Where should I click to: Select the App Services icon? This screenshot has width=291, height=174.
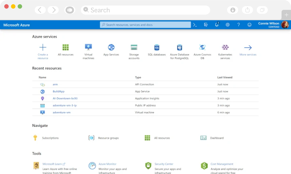pyautogui.click(x=111, y=47)
